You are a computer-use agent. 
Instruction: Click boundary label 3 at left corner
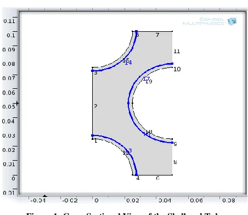tap(95, 73)
